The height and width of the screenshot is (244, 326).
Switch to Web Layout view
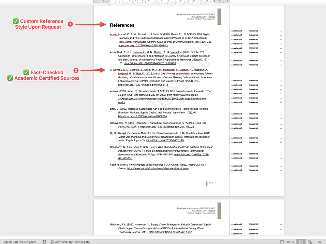point(310,242)
